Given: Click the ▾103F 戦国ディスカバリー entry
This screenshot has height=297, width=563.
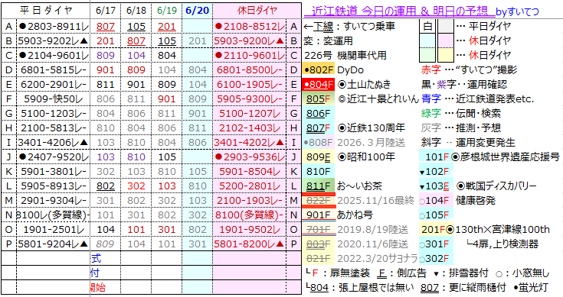Looking at the screenshot, I should point(478,186).
